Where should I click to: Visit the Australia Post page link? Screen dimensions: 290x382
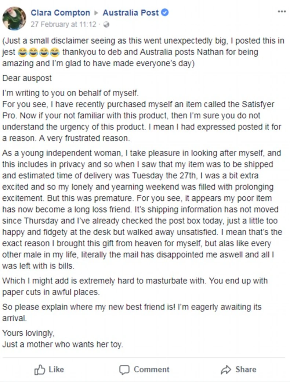tap(131, 13)
